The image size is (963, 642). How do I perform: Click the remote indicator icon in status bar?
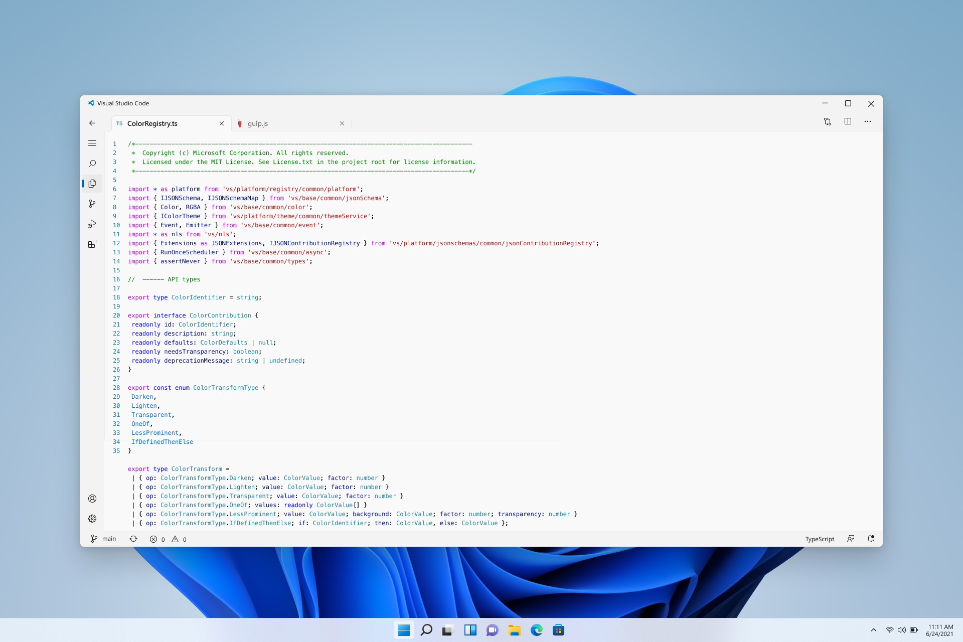point(851,539)
